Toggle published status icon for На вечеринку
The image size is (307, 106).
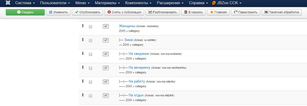105,68
